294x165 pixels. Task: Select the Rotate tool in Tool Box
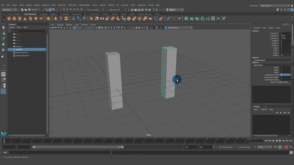(3, 50)
